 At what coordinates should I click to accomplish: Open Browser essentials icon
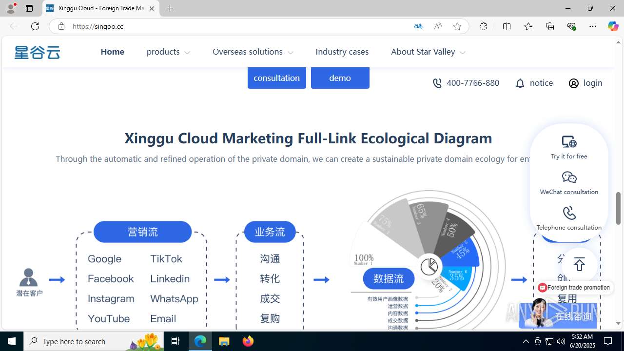(571, 26)
